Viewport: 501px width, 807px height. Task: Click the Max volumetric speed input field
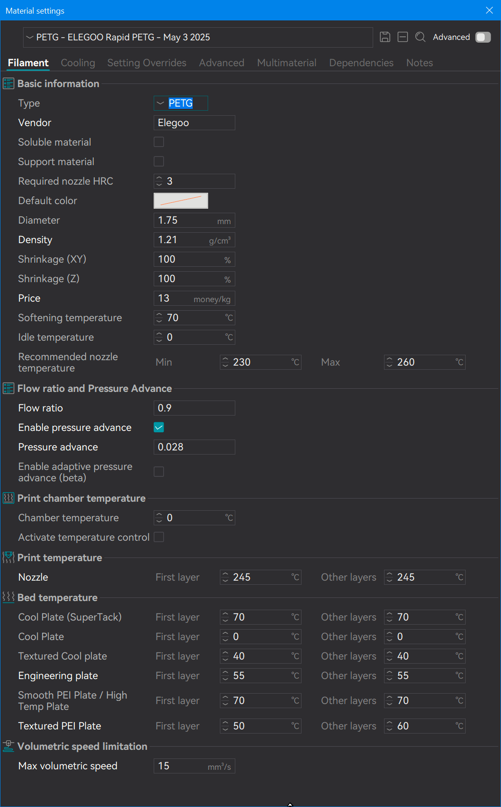click(195, 766)
